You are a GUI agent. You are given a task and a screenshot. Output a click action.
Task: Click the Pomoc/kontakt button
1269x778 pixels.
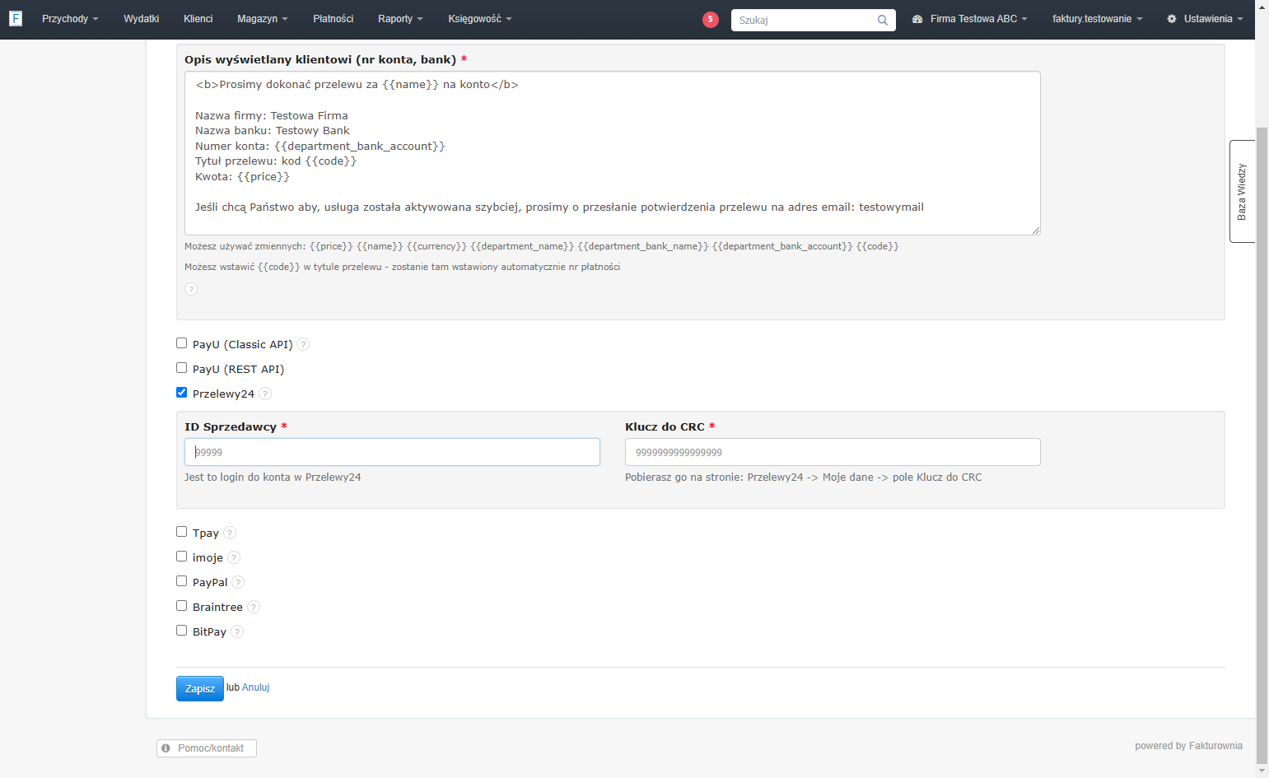pyautogui.click(x=207, y=748)
